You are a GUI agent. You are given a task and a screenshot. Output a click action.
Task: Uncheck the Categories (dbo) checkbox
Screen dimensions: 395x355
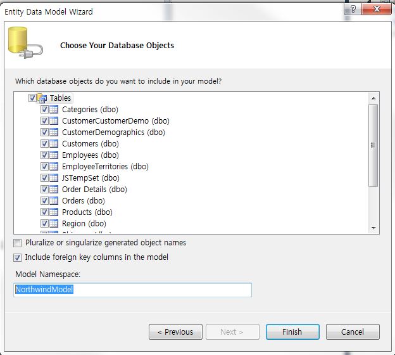[x=44, y=110]
